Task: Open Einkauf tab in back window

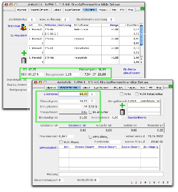Action: pyautogui.click(x=58, y=10)
